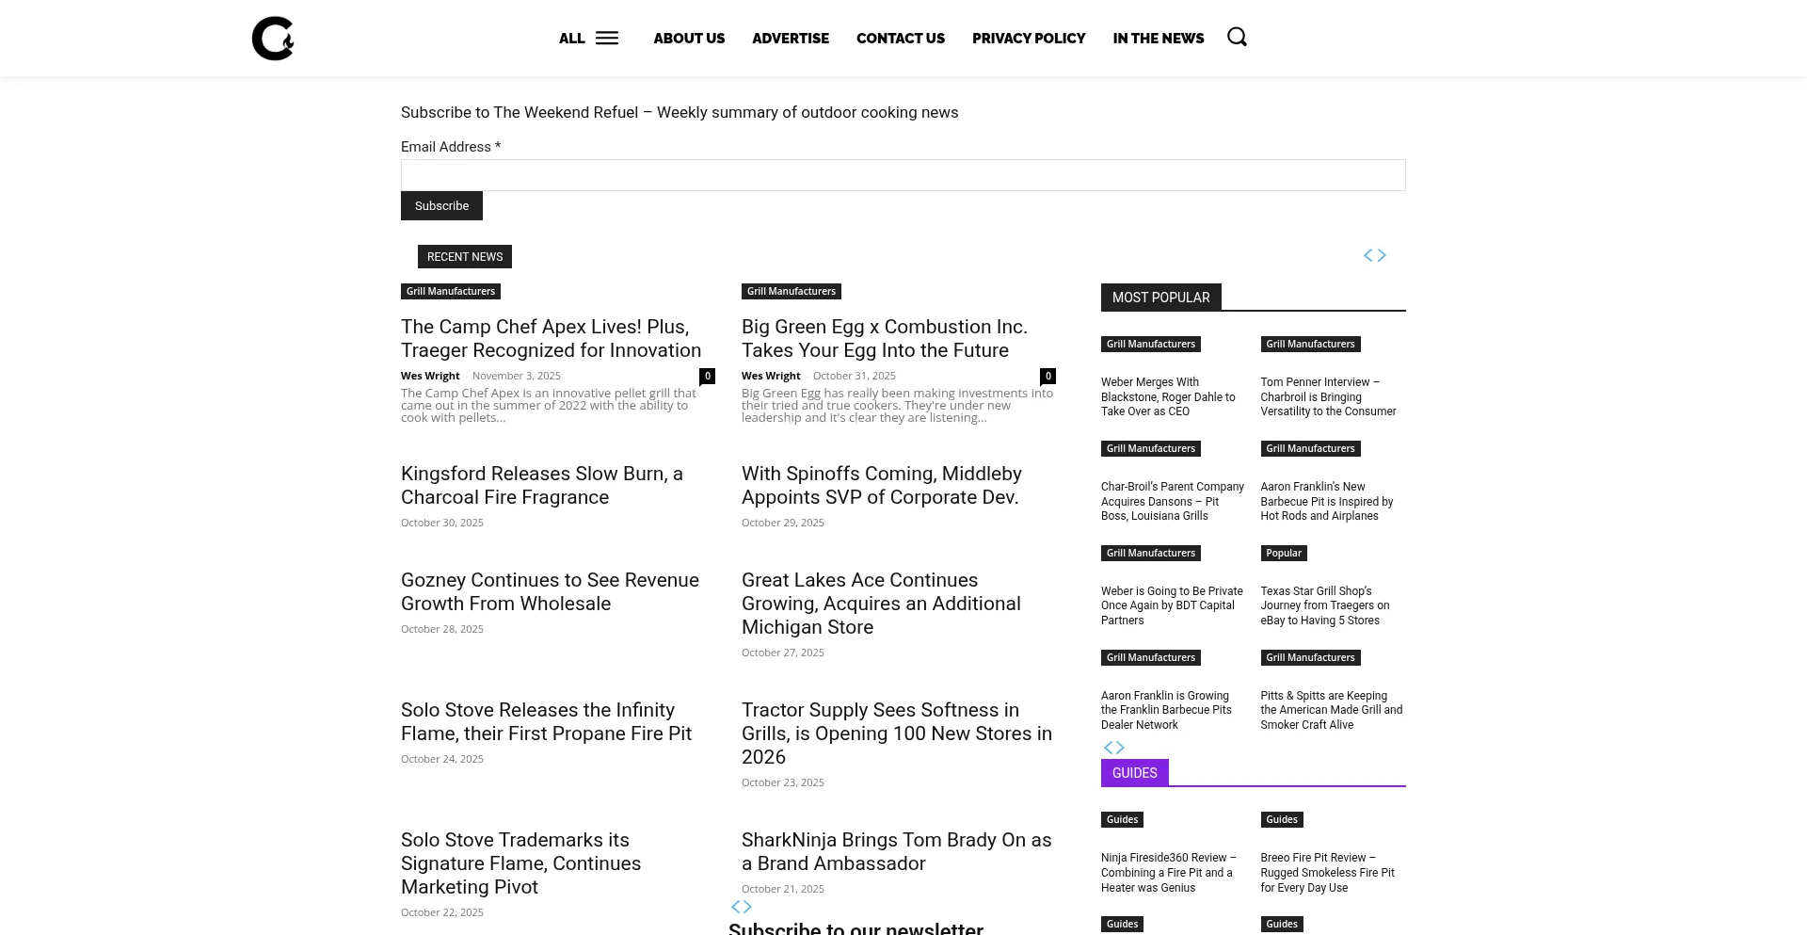Screen dimensions: 1807x935
Task: Open comment count badge on Big Green Egg article
Action: click(x=1047, y=376)
